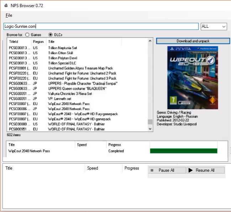Select US WORLD OF FINAL FANTASY Balthier row
The height and width of the screenshot is (212, 231).
[78, 124]
